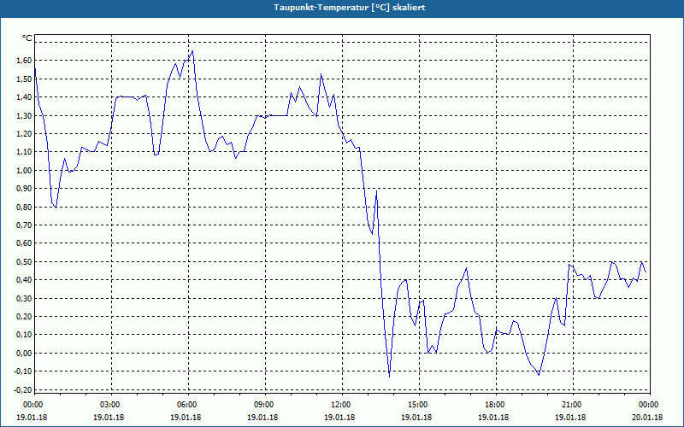This screenshot has height=427, width=684.
Task: Click the 0,10 y-axis label
Action: pyautogui.click(x=25, y=335)
